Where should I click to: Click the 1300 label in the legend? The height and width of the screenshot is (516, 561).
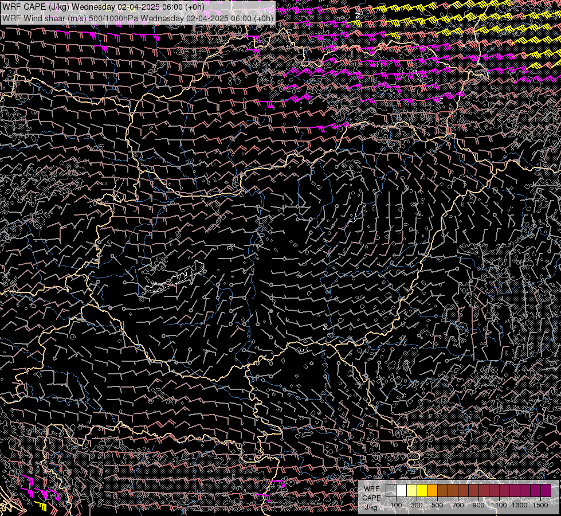pos(520,505)
